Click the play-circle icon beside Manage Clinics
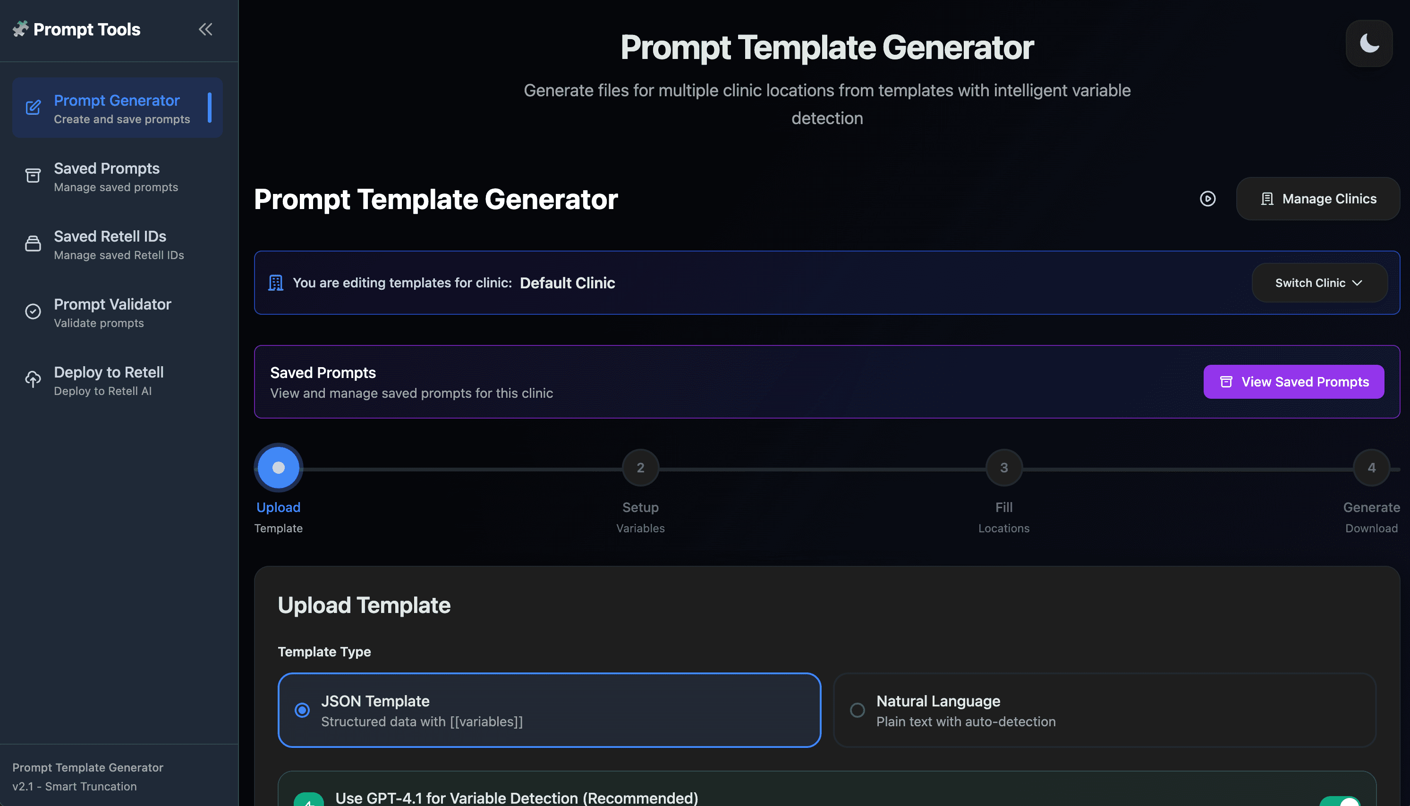The image size is (1410, 806). (1208, 199)
